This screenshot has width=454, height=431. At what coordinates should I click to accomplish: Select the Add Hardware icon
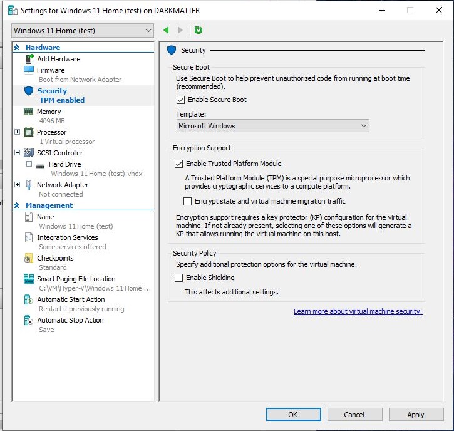point(29,59)
